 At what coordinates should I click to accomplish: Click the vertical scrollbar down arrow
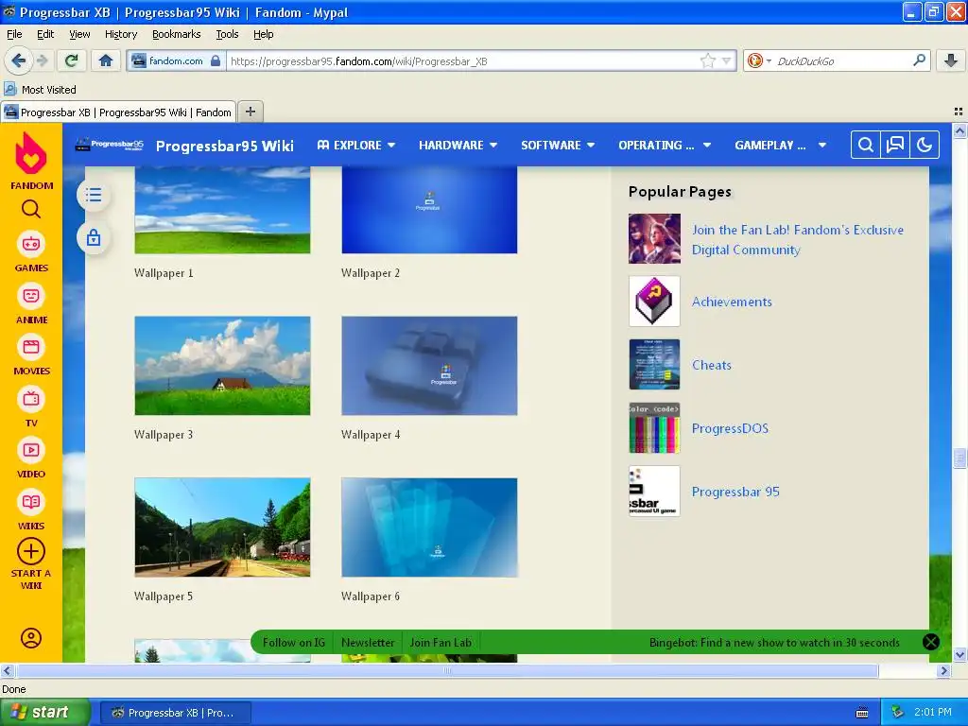click(959, 654)
